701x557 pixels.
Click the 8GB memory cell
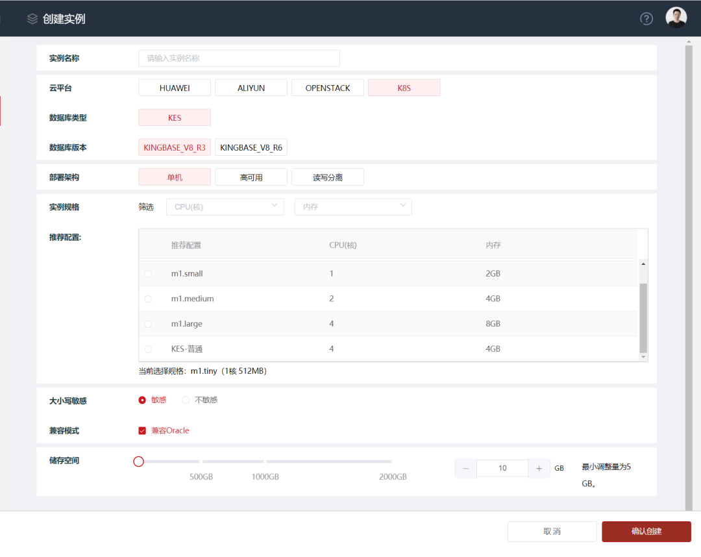493,324
